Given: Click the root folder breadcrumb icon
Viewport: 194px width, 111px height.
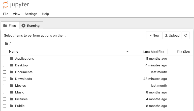Looking at the screenshot, I should click(x=7, y=44).
